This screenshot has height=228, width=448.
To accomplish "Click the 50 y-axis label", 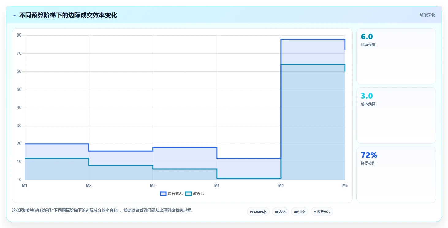I will (19, 90).
